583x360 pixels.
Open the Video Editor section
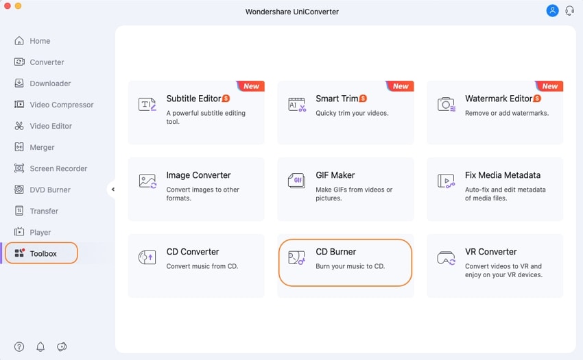(x=51, y=126)
